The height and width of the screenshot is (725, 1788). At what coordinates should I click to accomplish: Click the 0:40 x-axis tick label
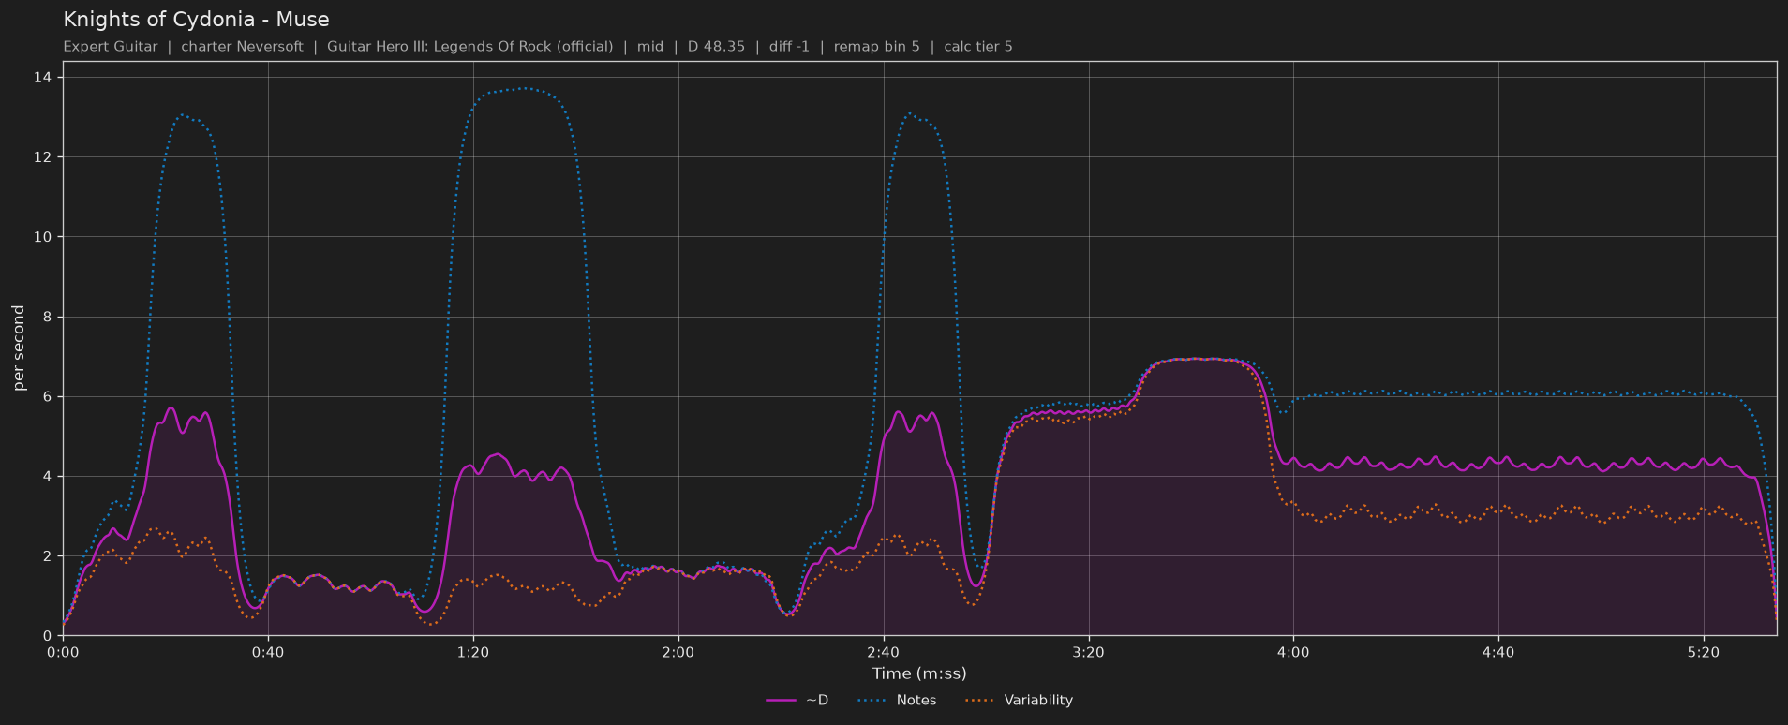[268, 652]
